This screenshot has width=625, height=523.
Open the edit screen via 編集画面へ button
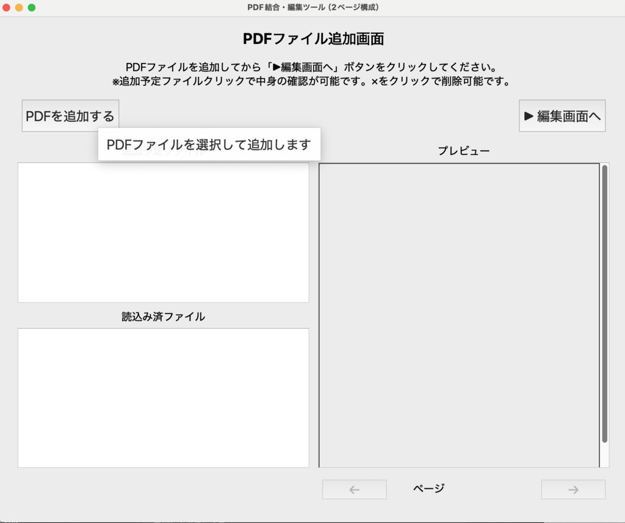[562, 116]
